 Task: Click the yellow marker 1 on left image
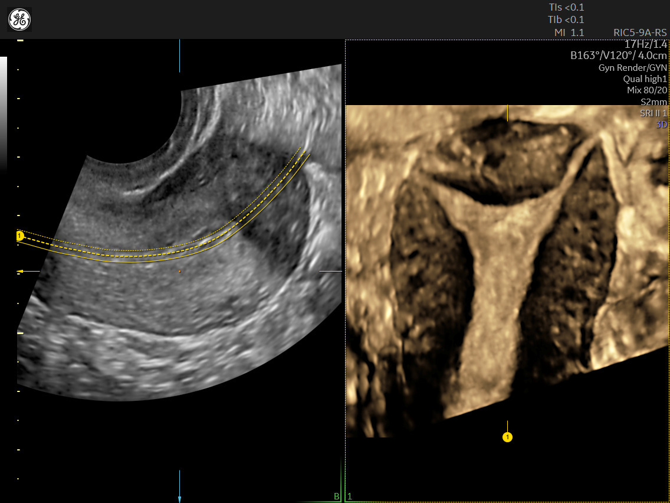click(19, 234)
